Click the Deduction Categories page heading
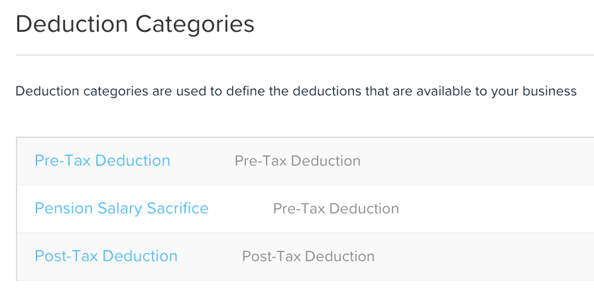The width and height of the screenshot is (594, 297). [x=135, y=25]
